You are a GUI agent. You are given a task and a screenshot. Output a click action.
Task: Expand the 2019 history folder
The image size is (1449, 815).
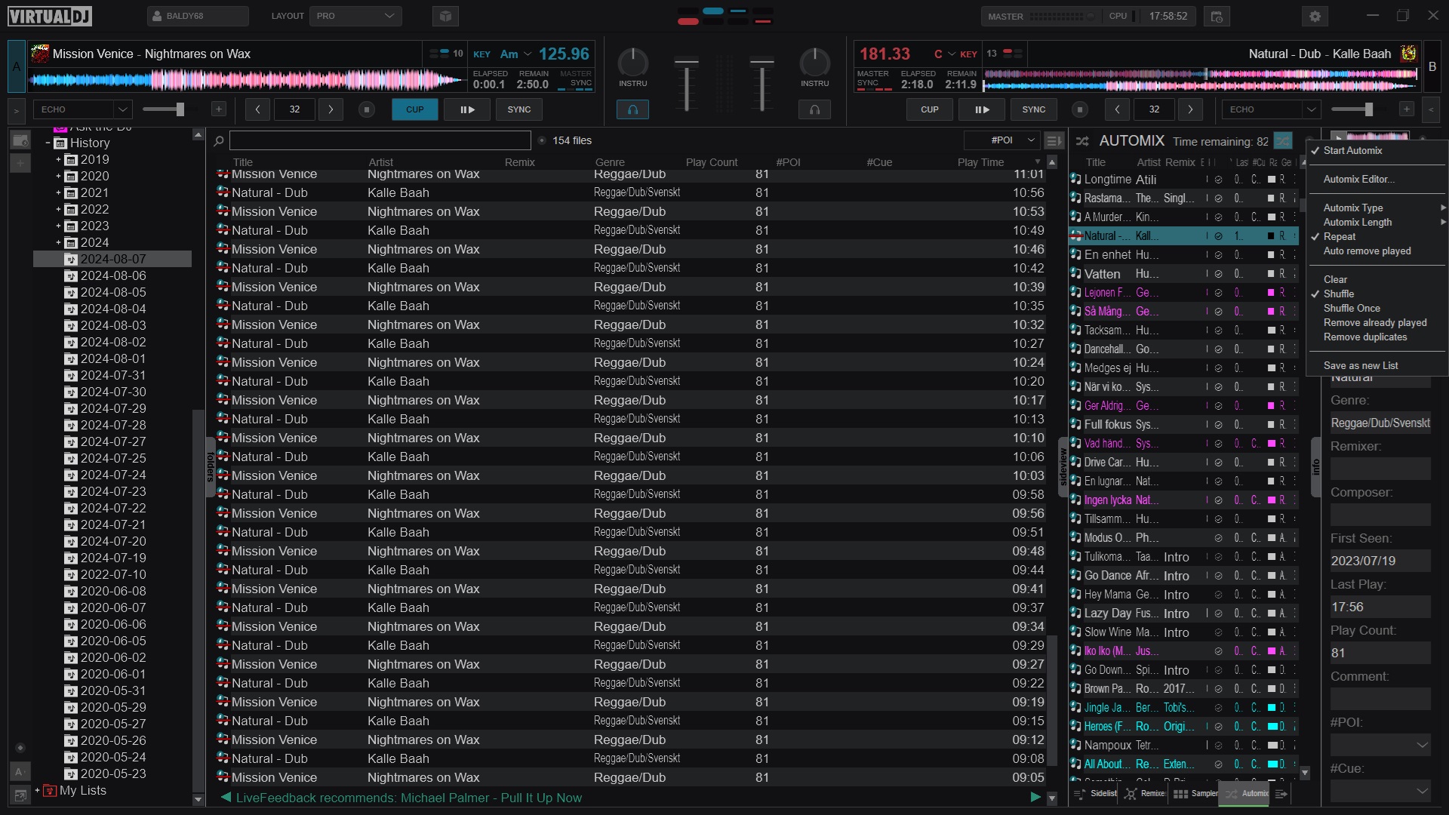(x=58, y=160)
